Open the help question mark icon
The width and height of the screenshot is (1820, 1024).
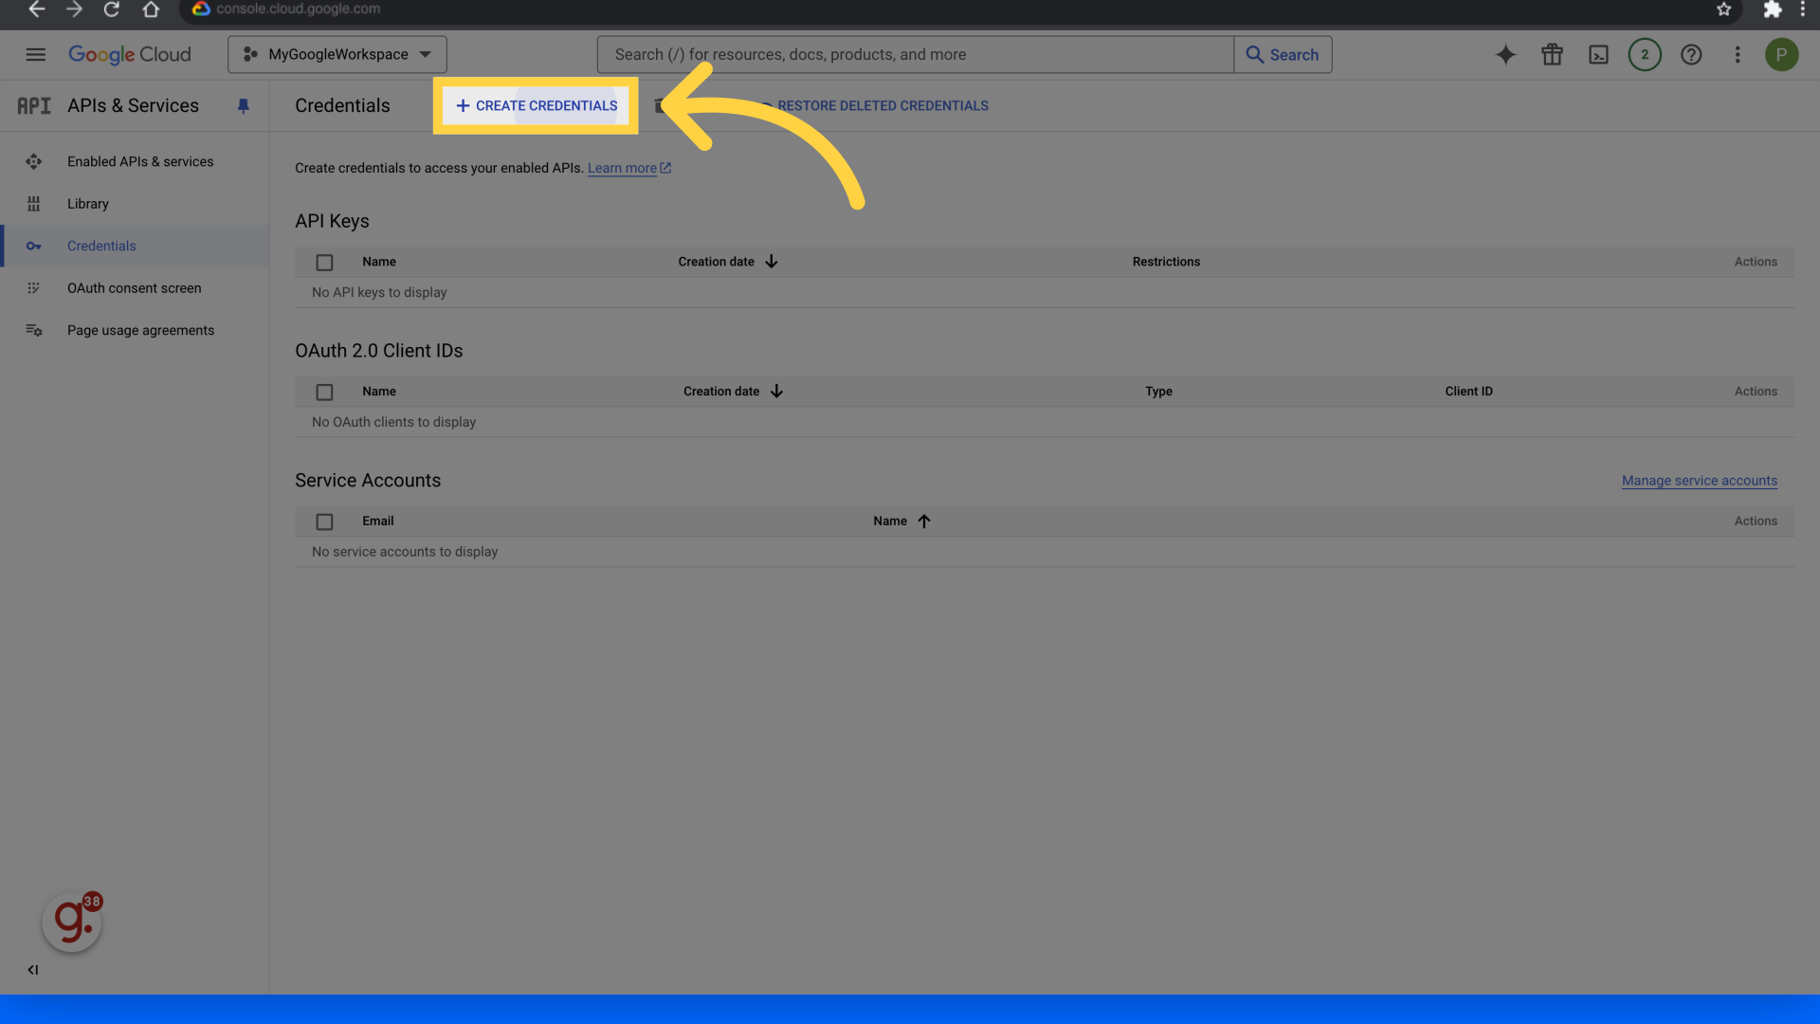[x=1691, y=55]
